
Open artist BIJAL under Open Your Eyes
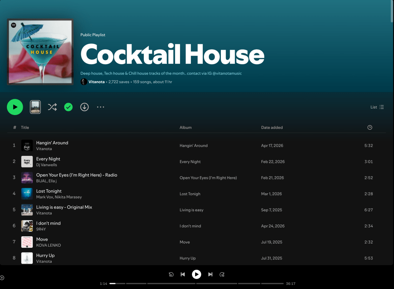click(x=42, y=181)
